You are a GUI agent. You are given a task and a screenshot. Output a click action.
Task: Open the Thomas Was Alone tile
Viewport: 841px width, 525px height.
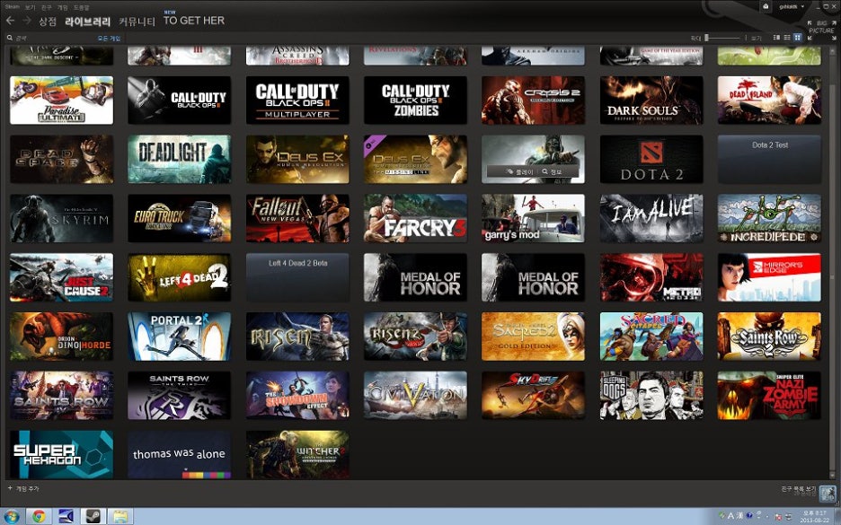point(179,454)
